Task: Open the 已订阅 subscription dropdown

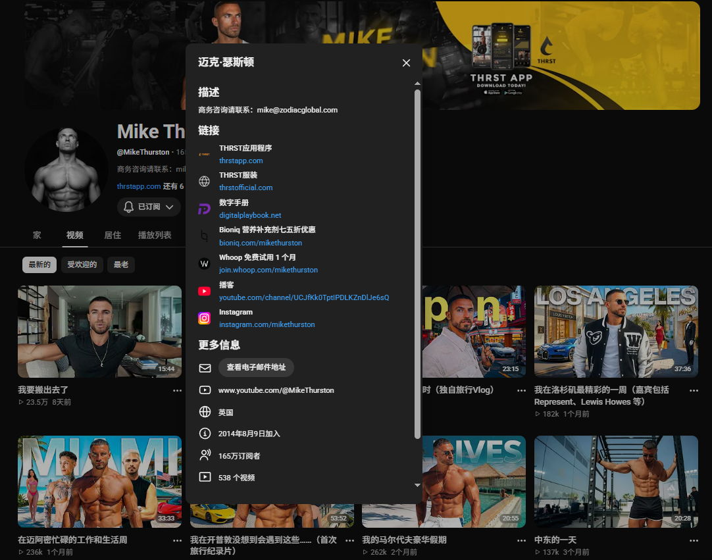Action: [x=149, y=207]
